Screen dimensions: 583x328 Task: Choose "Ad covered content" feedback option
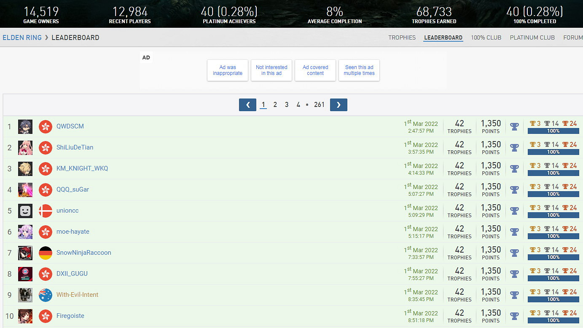315,70
